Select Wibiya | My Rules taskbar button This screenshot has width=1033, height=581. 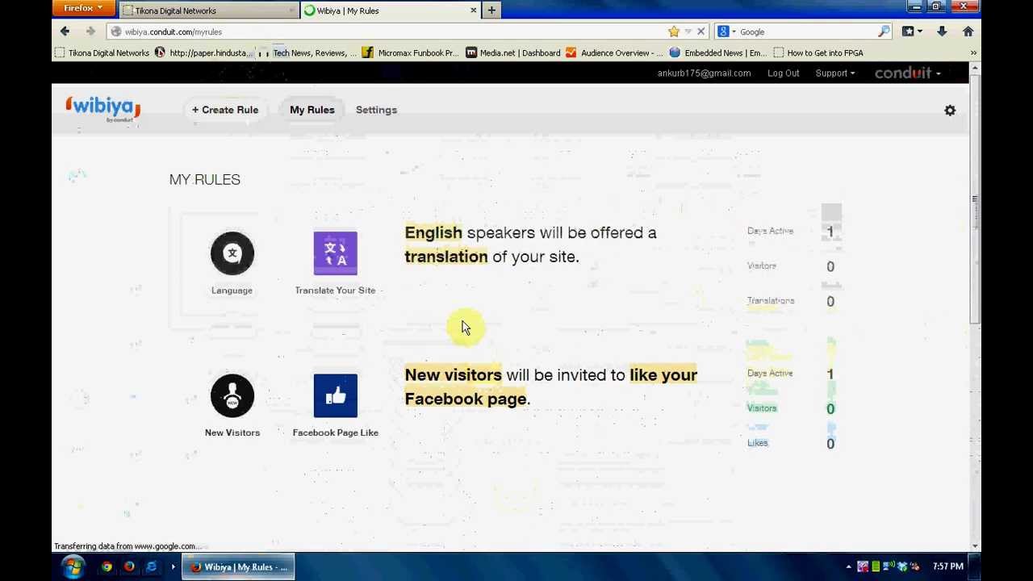pos(238,566)
